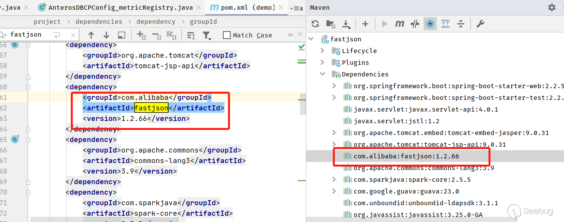Add selection for next occurrence icon

(x=141, y=36)
